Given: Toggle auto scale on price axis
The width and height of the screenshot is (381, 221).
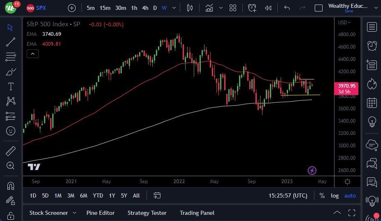Looking at the screenshot, I should pyautogui.click(x=350, y=195).
